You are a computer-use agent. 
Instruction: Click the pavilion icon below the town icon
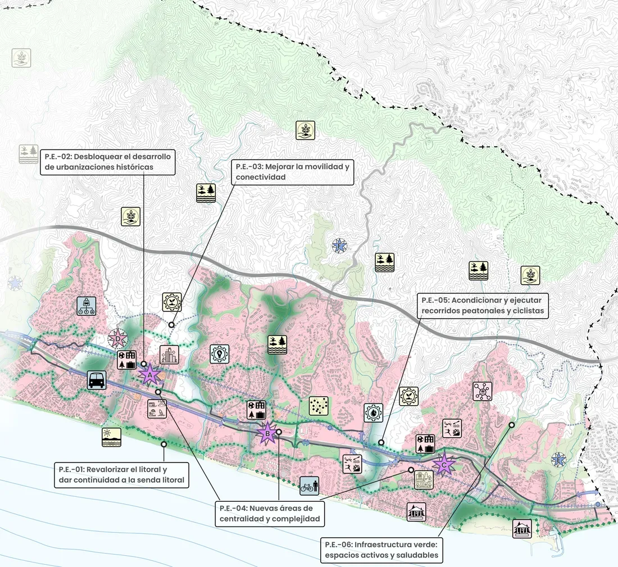(x=417, y=512)
